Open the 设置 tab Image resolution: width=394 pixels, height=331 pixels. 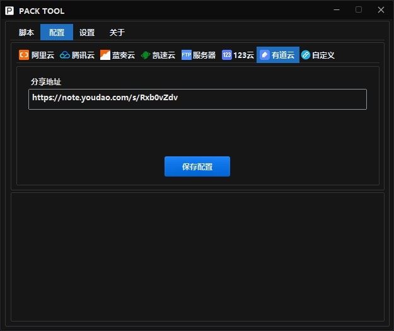click(x=87, y=32)
